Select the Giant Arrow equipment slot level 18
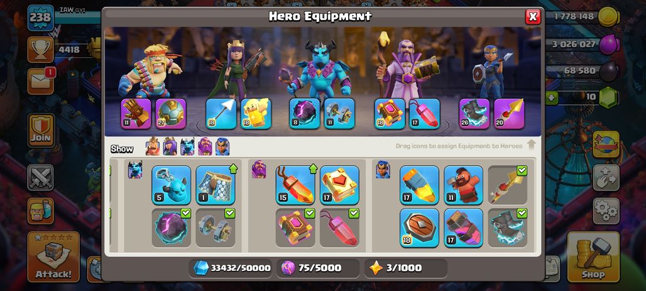The height and width of the screenshot is (291, 646). tap(221, 114)
